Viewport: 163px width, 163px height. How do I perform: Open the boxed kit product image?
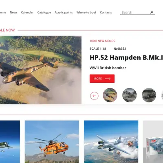[153, 142]
